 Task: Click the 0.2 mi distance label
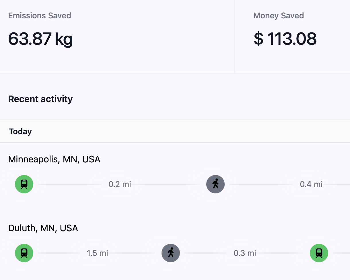click(x=120, y=184)
